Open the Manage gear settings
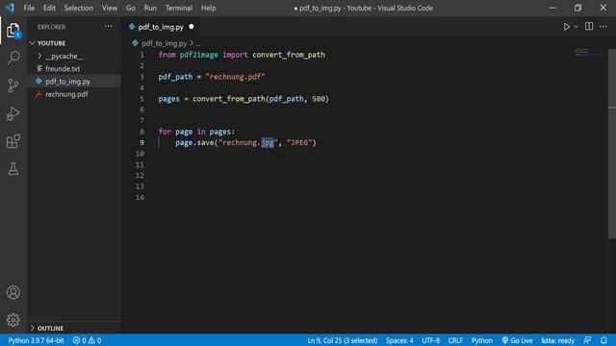Image resolution: width=616 pixels, height=346 pixels. (x=13, y=320)
